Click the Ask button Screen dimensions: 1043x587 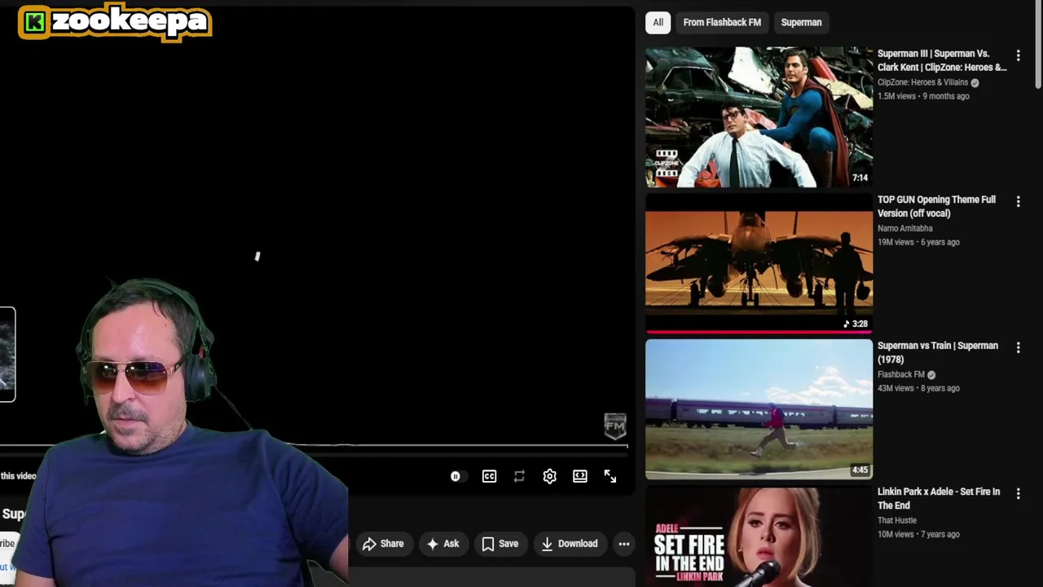(442, 544)
